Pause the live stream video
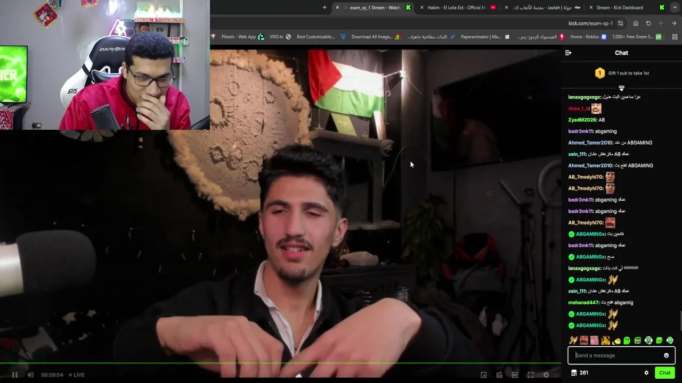The image size is (682, 383). (15, 374)
